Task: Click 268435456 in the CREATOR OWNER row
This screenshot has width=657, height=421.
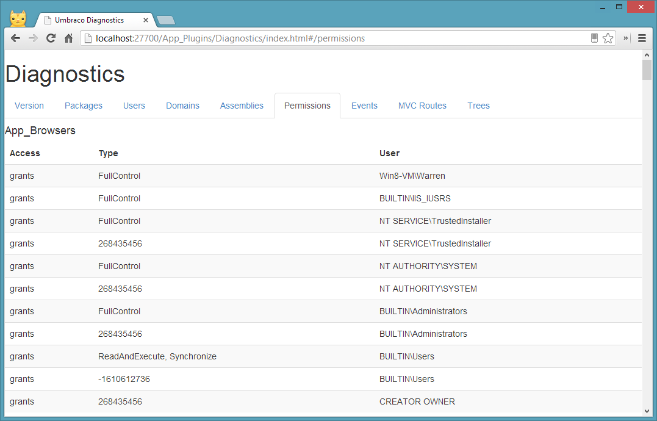Action: coord(120,401)
